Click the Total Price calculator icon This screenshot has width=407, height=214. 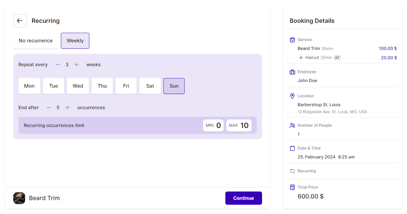(292, 187)
